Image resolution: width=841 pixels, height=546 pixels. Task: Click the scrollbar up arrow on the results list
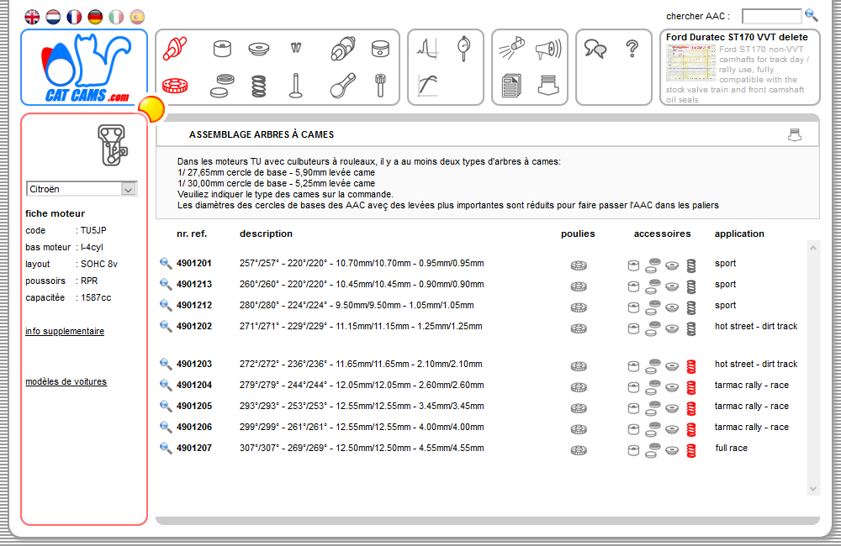[812, 248]
